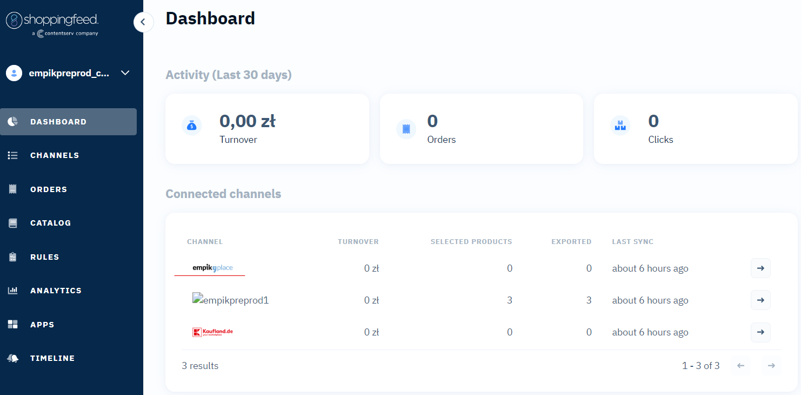Click the Channels list icon in sidebar
The image size is (801, 395).
13,155
